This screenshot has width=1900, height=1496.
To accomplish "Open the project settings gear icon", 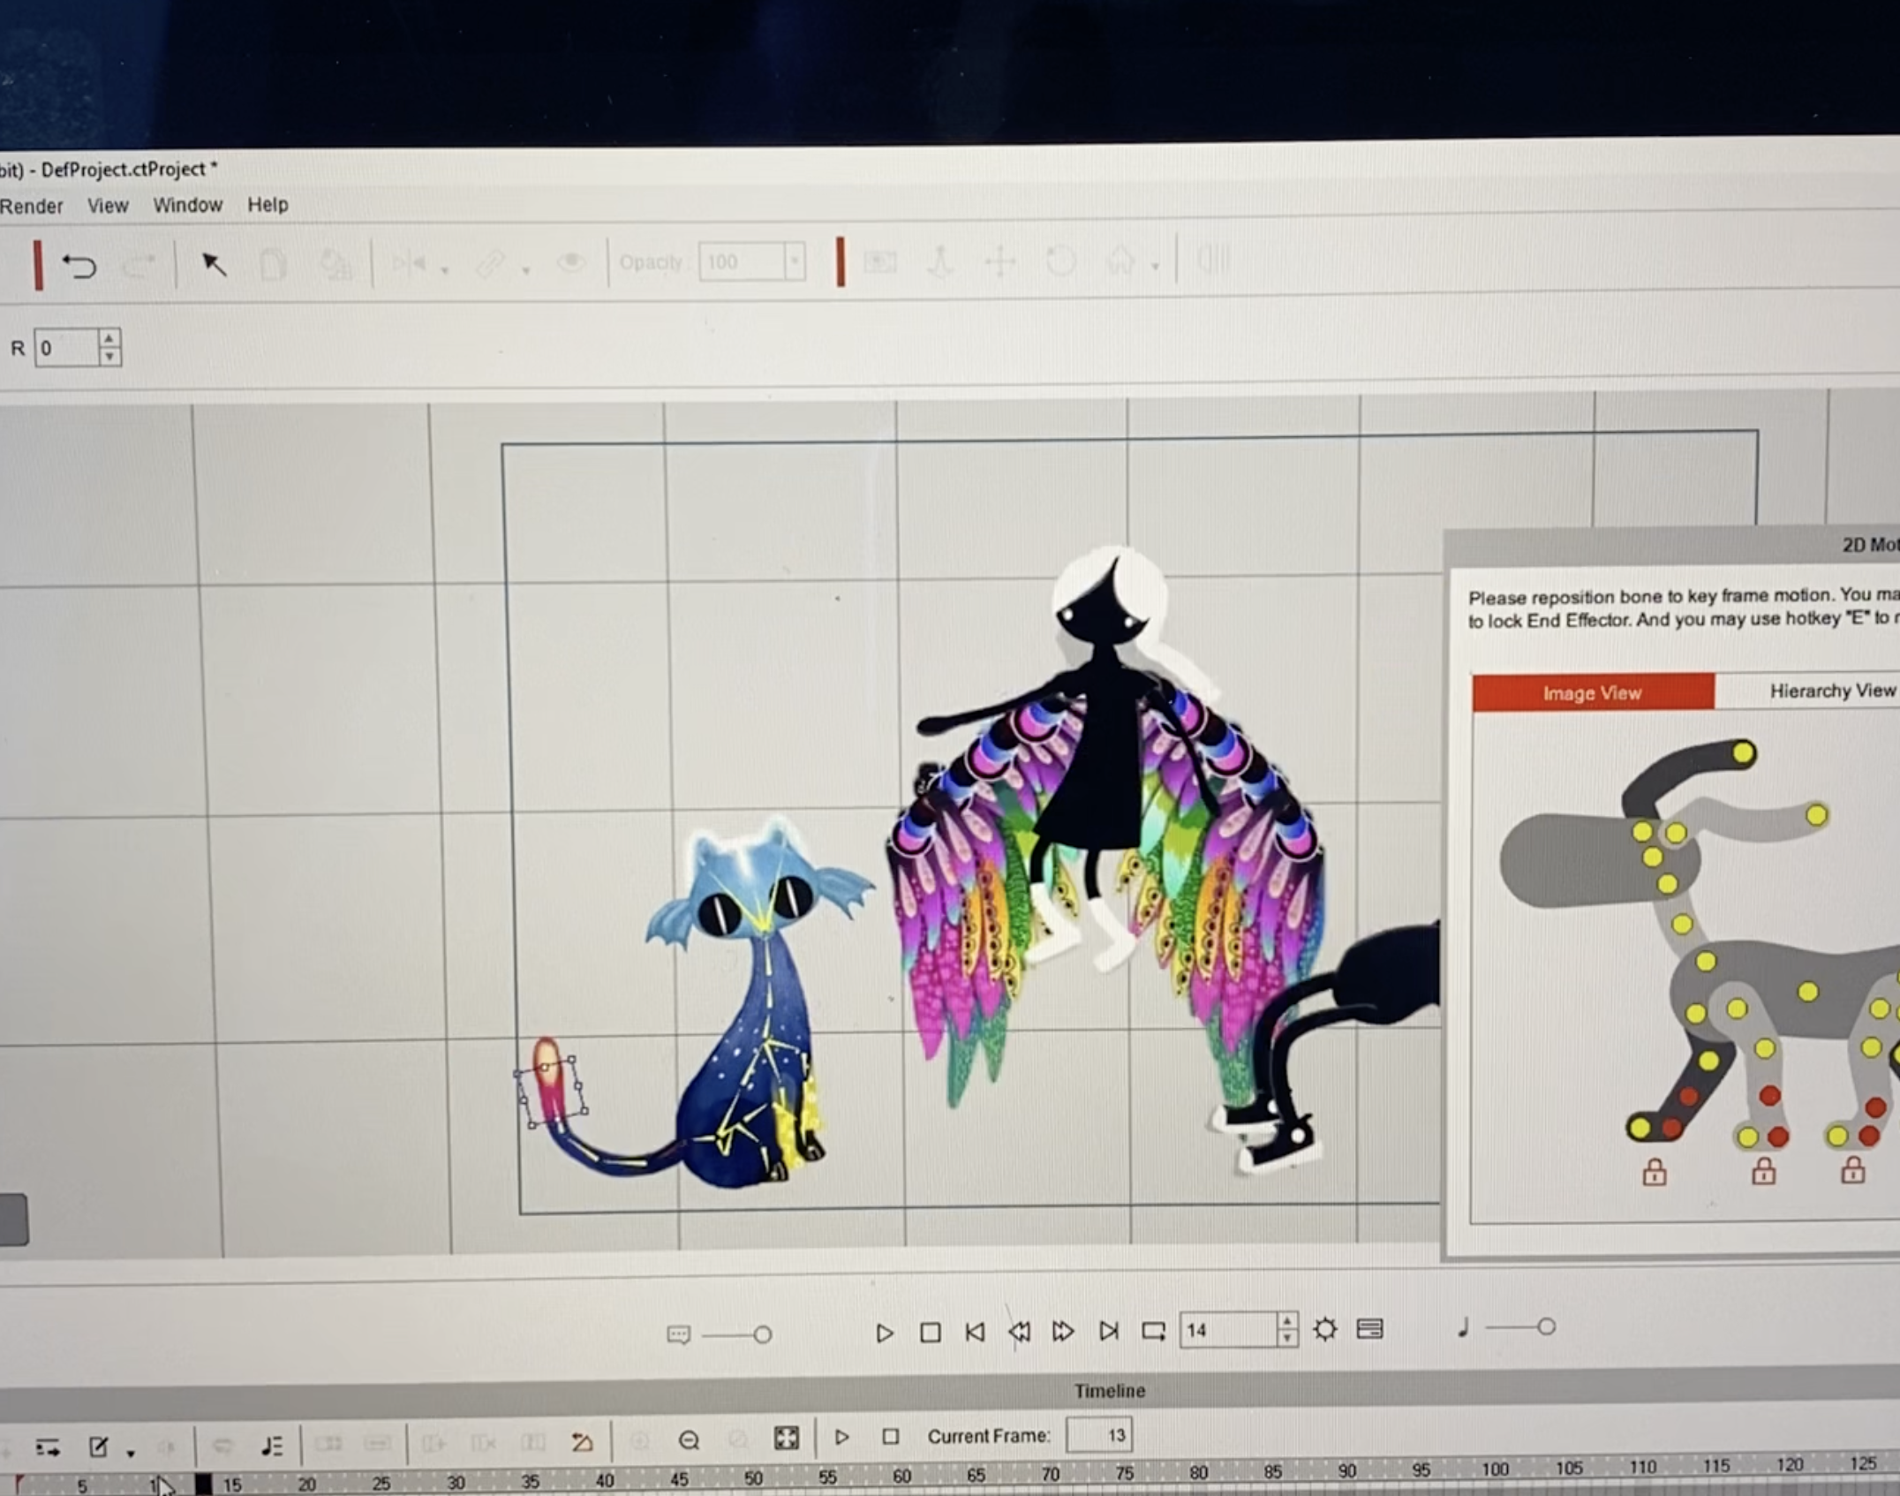I will tap(1324, 1329).
